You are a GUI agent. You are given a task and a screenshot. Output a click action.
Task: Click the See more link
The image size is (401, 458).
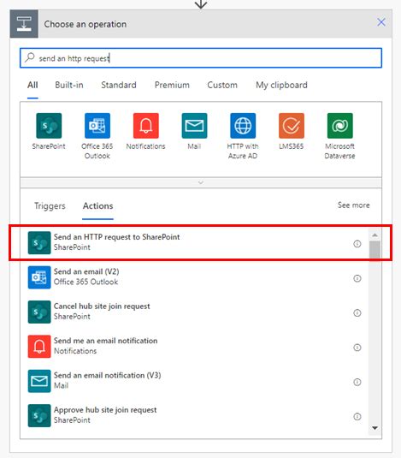[x=353, y=205]
